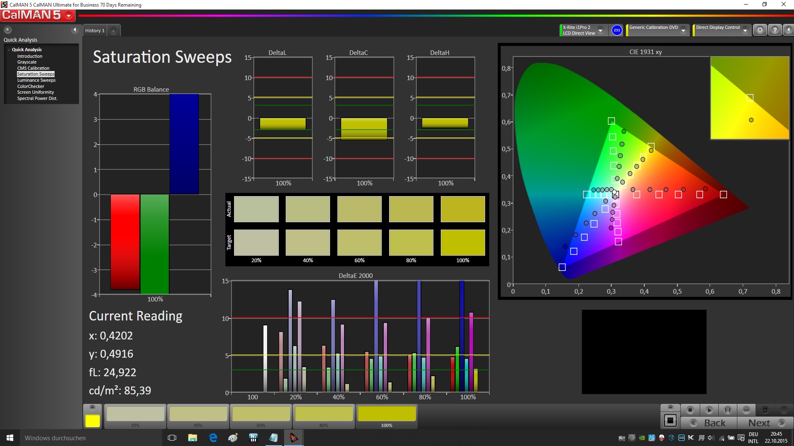794x446 pixels.
Task: Collapse the Quick Analysis sidebar arrow
Action: pos(75,30)
